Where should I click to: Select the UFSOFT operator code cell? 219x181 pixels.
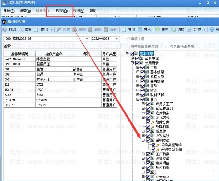coord(19,105)
